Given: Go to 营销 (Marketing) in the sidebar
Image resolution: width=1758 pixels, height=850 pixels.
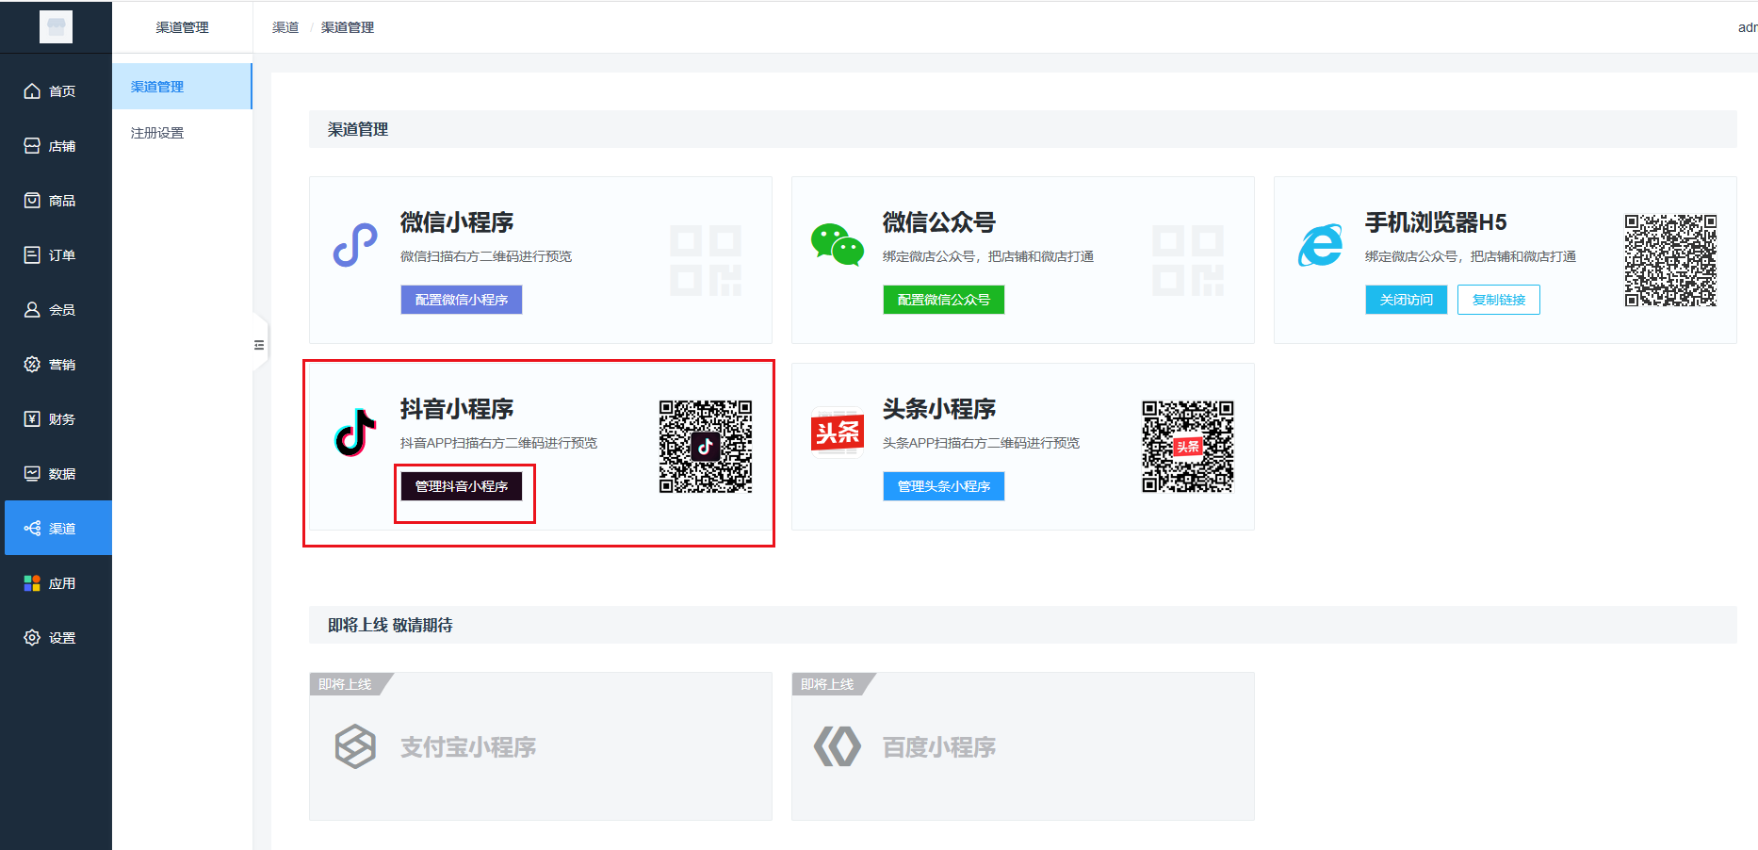Looking at the screenshot, I should coord(56,365).
